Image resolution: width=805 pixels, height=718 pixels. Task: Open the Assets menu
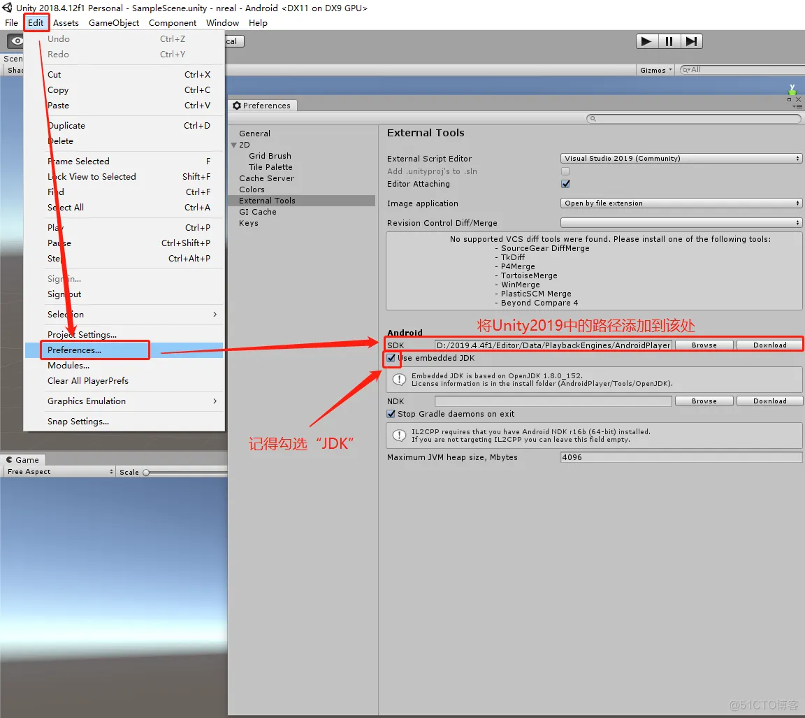66,22
